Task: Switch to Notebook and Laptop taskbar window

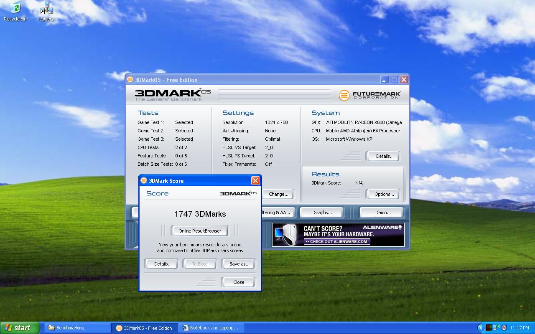Action: pos(211,328)
